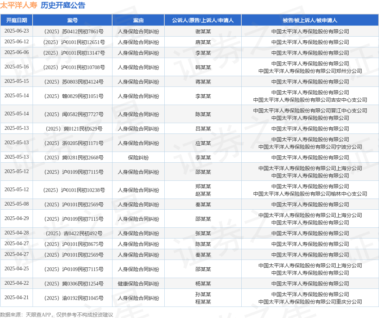Select case number 苏0803民初4124号
Viewport: 379px width, 318px height.
tap(74, 82)
